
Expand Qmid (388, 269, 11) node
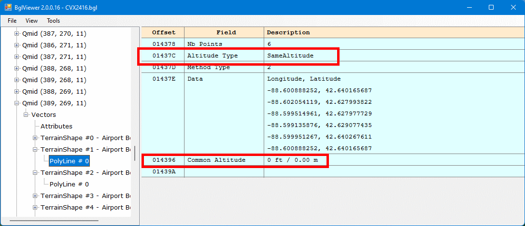click(16, 91)
